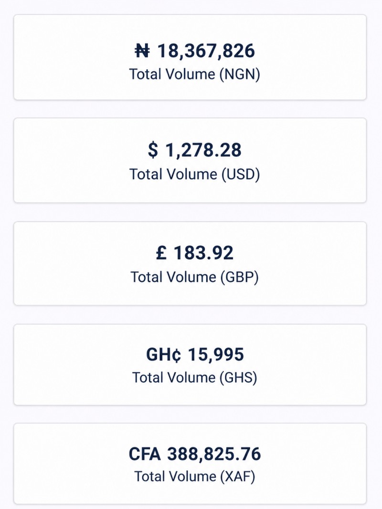This screenshot has height=509, width=382.
Task: Click the CFA currency prefix
Action: pos(145,454)
